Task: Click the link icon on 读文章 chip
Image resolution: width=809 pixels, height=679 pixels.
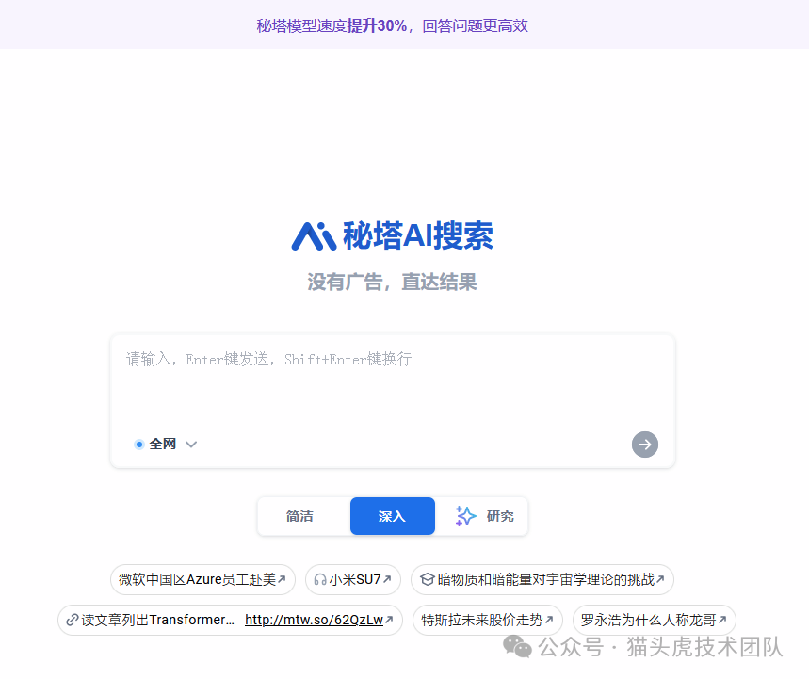Action: (73, 620)
